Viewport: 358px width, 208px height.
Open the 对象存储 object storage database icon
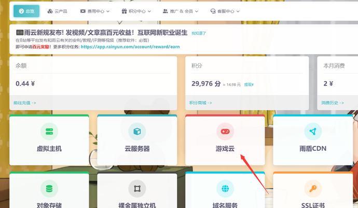point(49,189)
